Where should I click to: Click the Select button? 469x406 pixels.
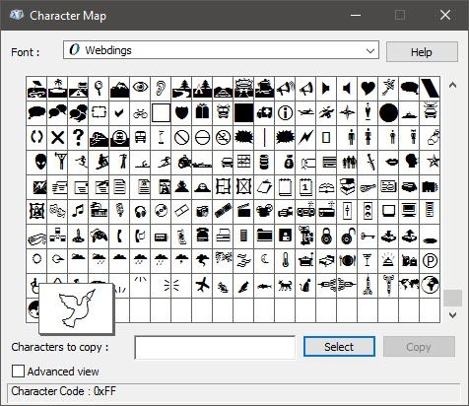pyautogui.click(x=339, y=347)
